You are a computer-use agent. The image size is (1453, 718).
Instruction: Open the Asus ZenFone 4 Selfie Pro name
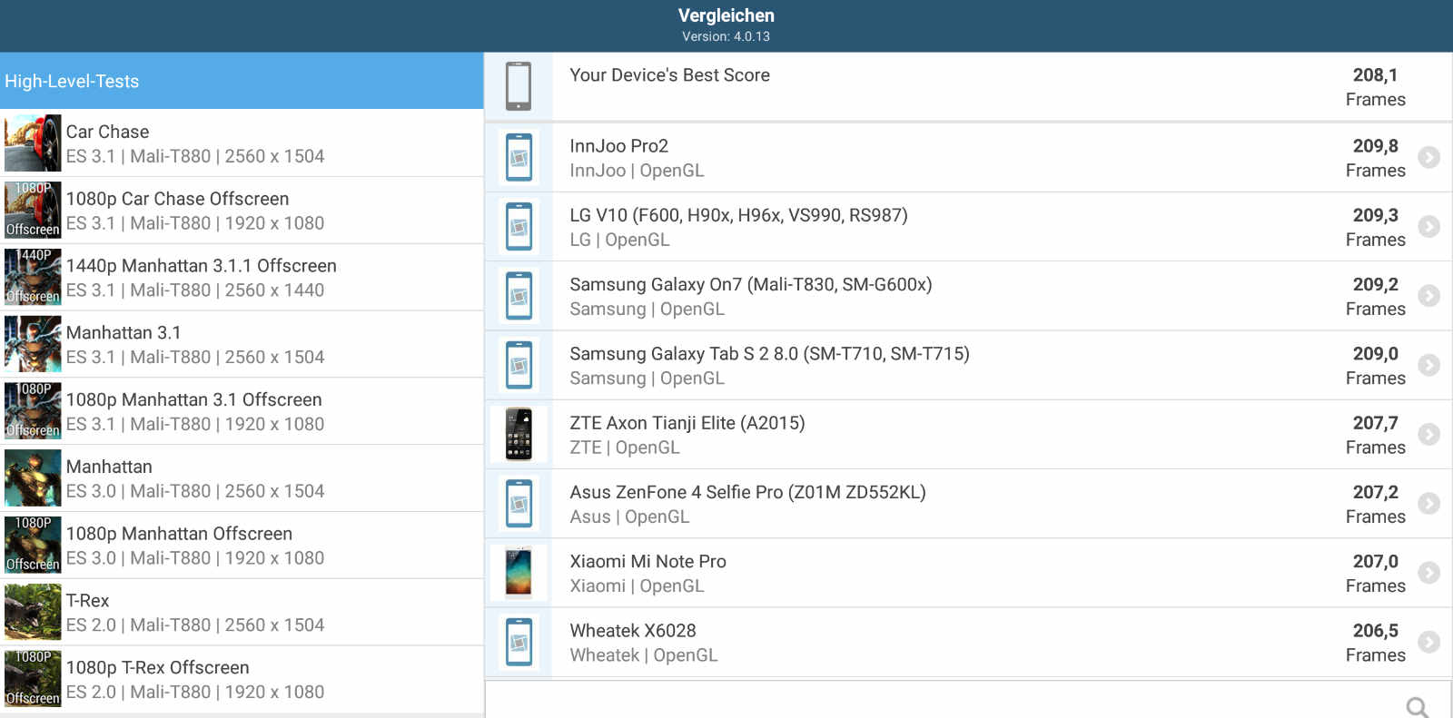747,492
